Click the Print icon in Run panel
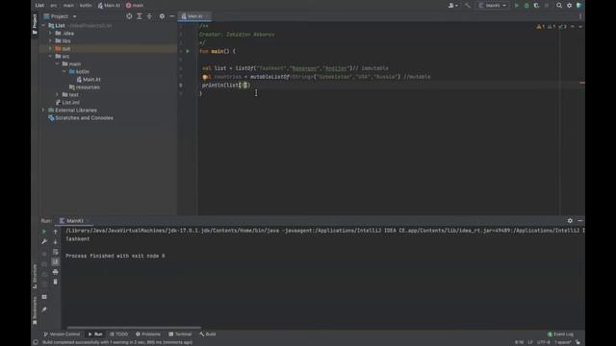This screenshot has width=616, height=346. (x=56, y=272)
